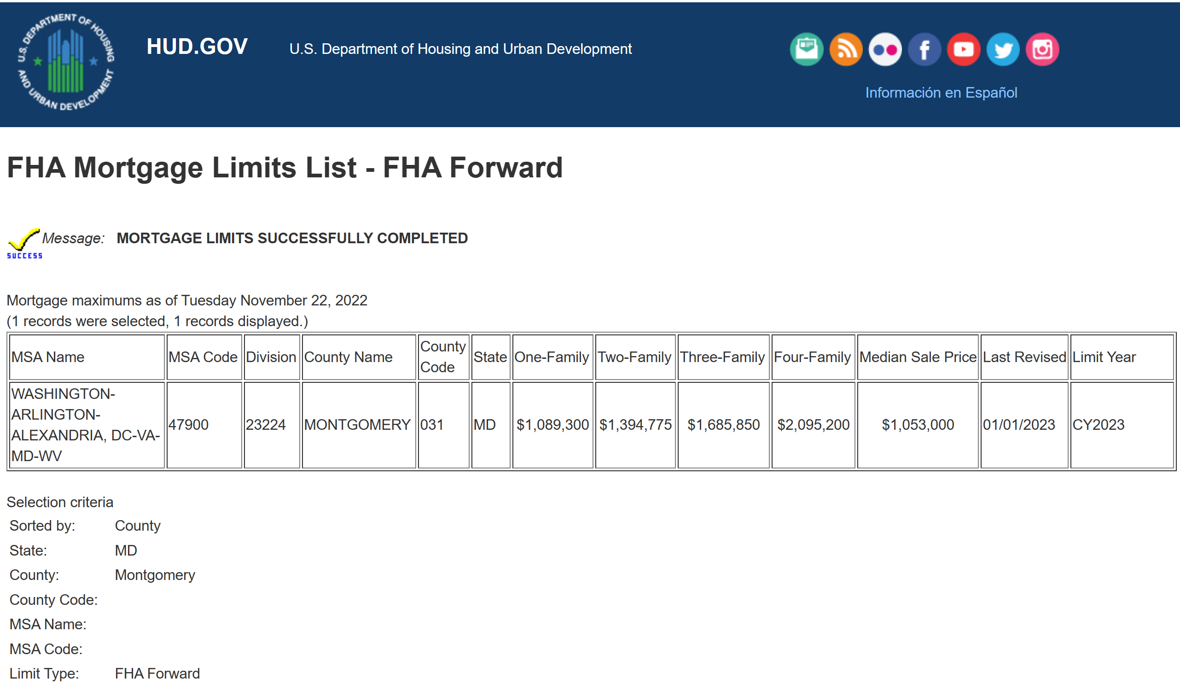Click the County Code column header

(x=443, y=357)
